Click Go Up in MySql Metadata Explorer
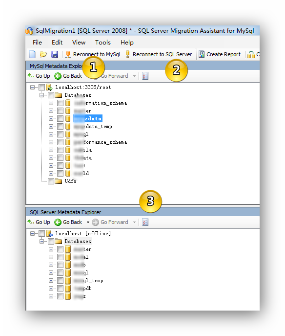Image resolution: width=285 pixels, height=336 pixels. [x=39, y=76]
